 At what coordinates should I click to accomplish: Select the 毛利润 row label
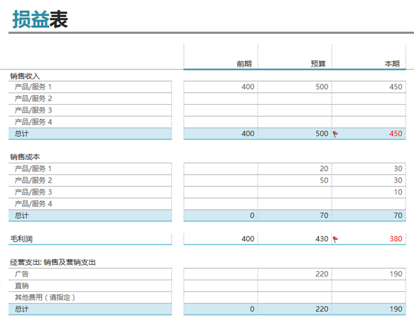coord(21,239)
